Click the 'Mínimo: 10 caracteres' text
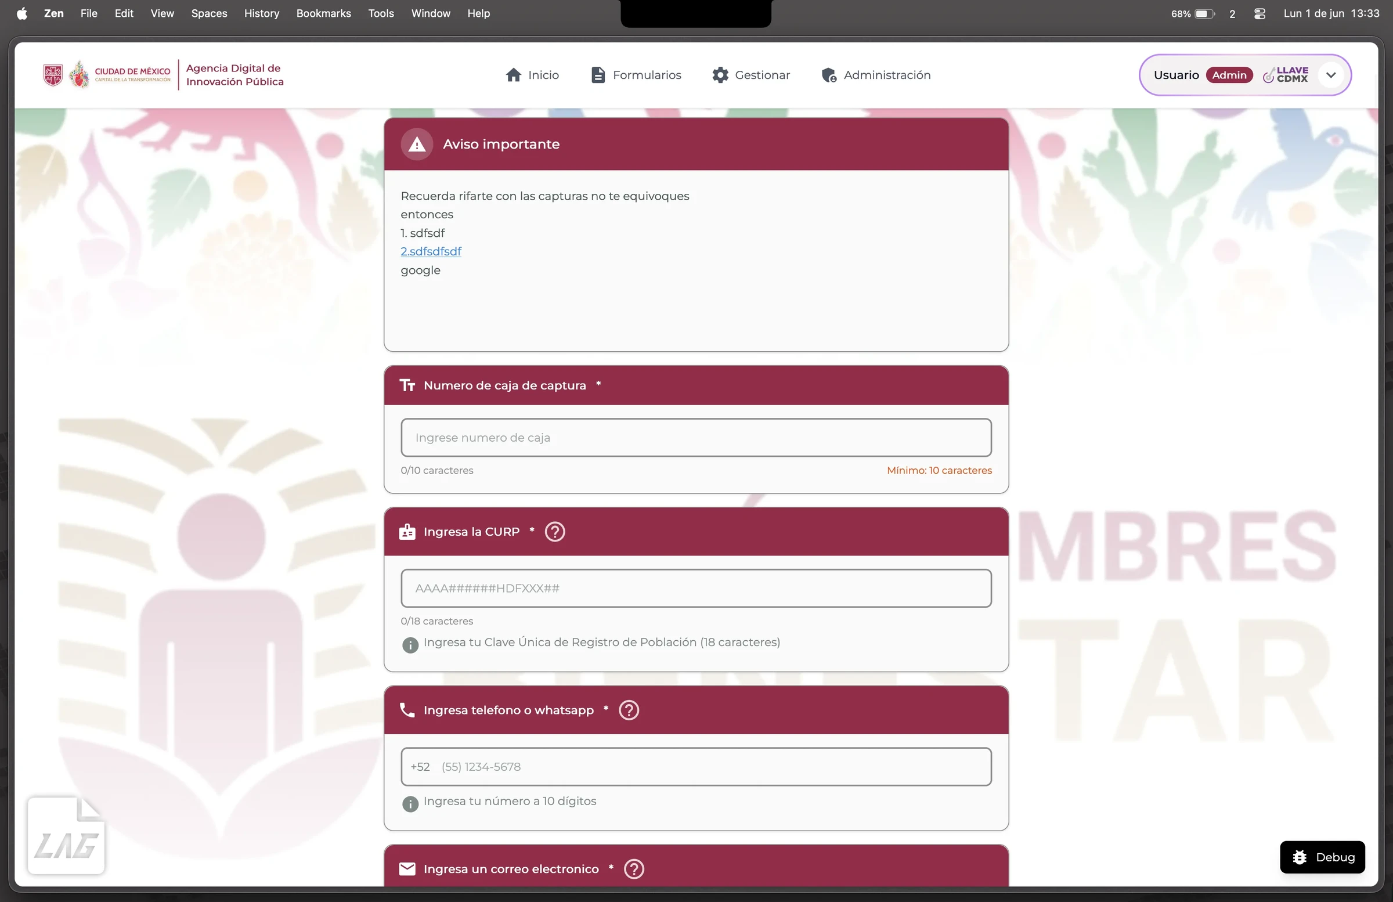The height and width of the screenshot is (902, 1393). (x=939, y=470)
